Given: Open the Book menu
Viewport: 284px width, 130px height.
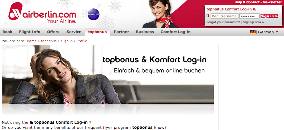Looking at the screenshot, I should point(7,32).
